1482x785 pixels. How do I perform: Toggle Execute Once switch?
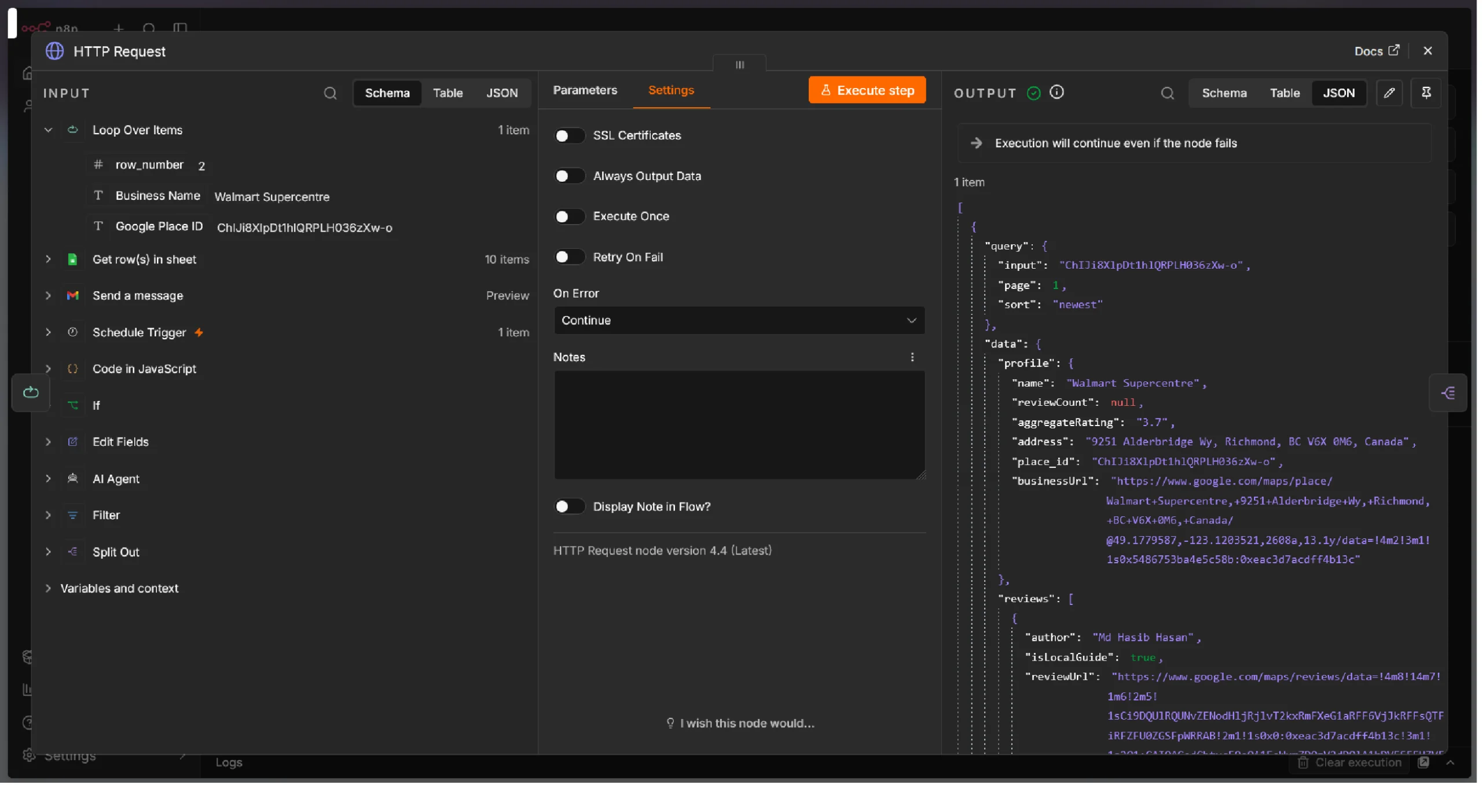[569, 217]
